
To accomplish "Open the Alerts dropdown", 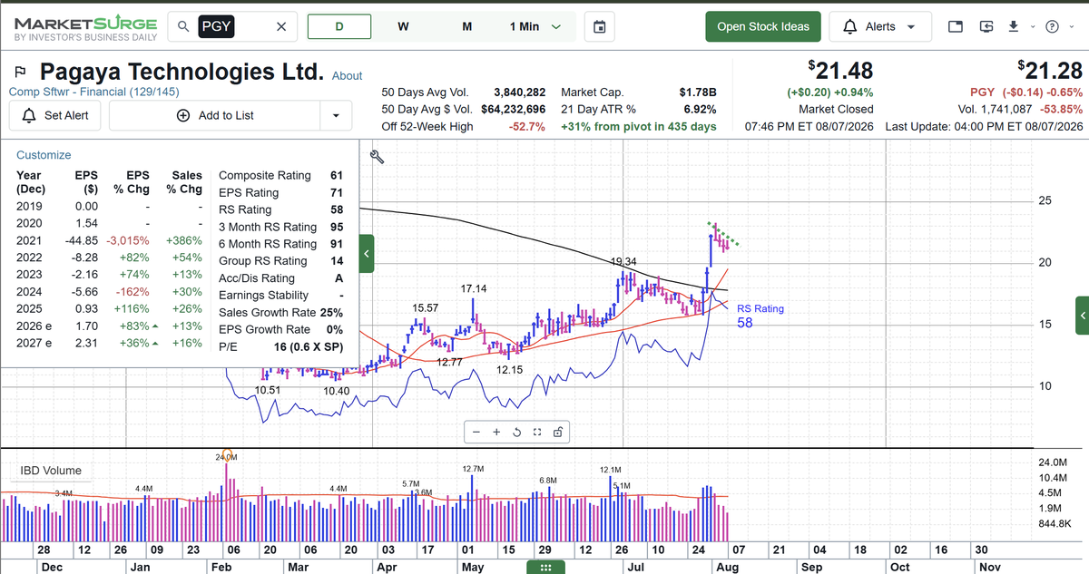I will tap(880, 26).
